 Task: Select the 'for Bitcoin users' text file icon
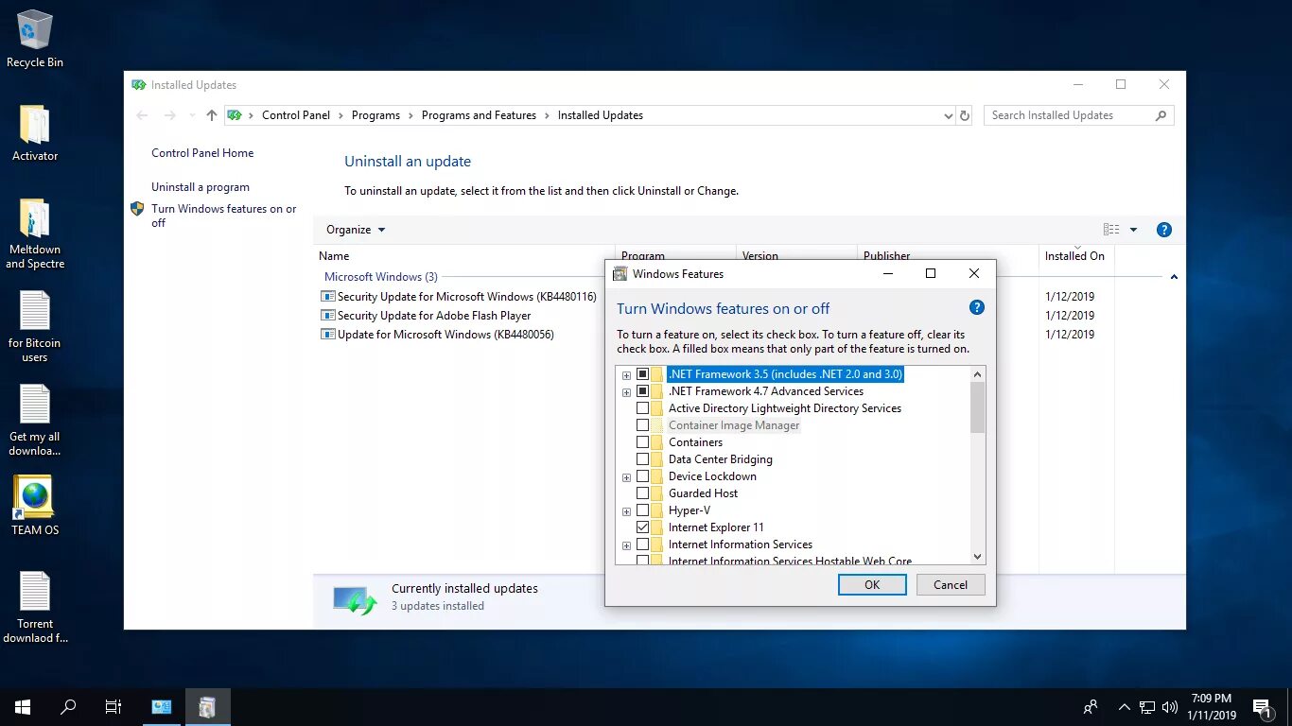coord(35,326)
